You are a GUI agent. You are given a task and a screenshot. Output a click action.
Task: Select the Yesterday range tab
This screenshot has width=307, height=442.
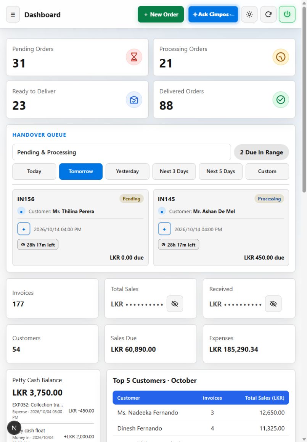pos(127,171)
